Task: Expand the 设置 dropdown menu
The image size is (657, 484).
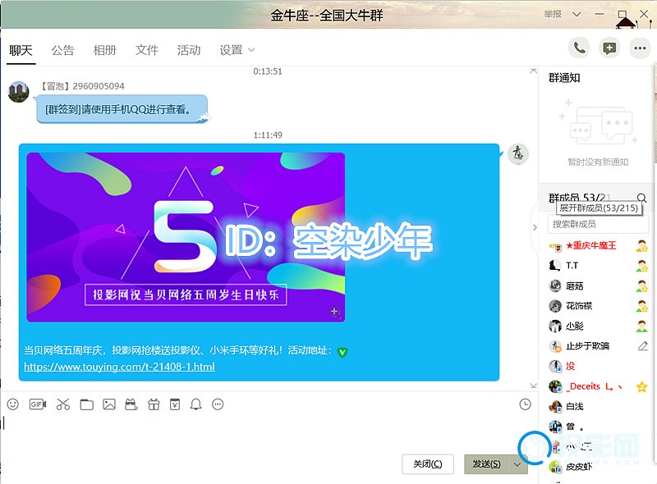Action: pyautogui.click(x=237, y=51)
